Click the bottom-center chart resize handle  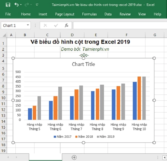point(83,142)
